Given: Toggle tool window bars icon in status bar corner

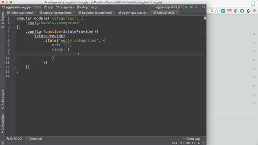Looking at the screenshot, I should (2, 143).
